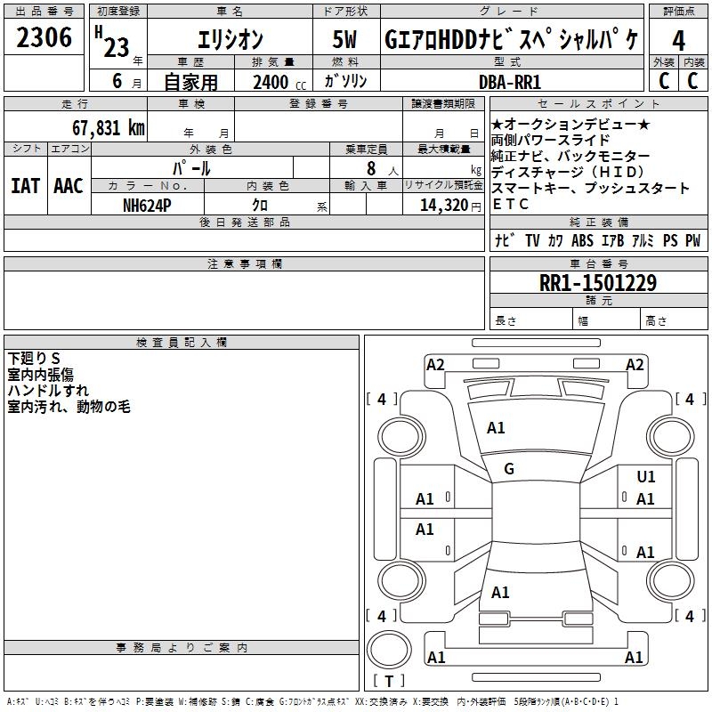712x712 pixels.
Task: Click the top-right A2 bumper scratch mark
Action: pos(635,364)
